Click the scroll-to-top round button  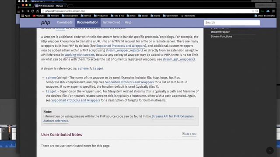pyautogui.click(x=270, y=150)
